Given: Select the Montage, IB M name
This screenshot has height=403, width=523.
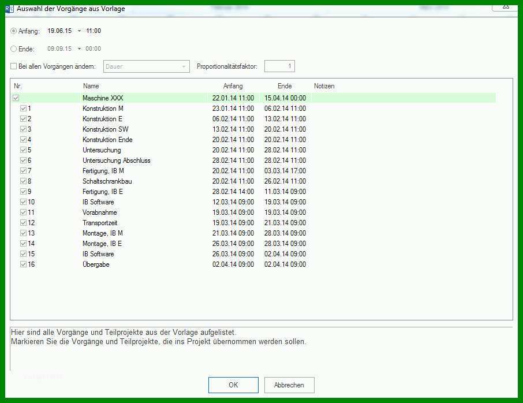Looking at the screenshot, I should [x=103, y=233].
